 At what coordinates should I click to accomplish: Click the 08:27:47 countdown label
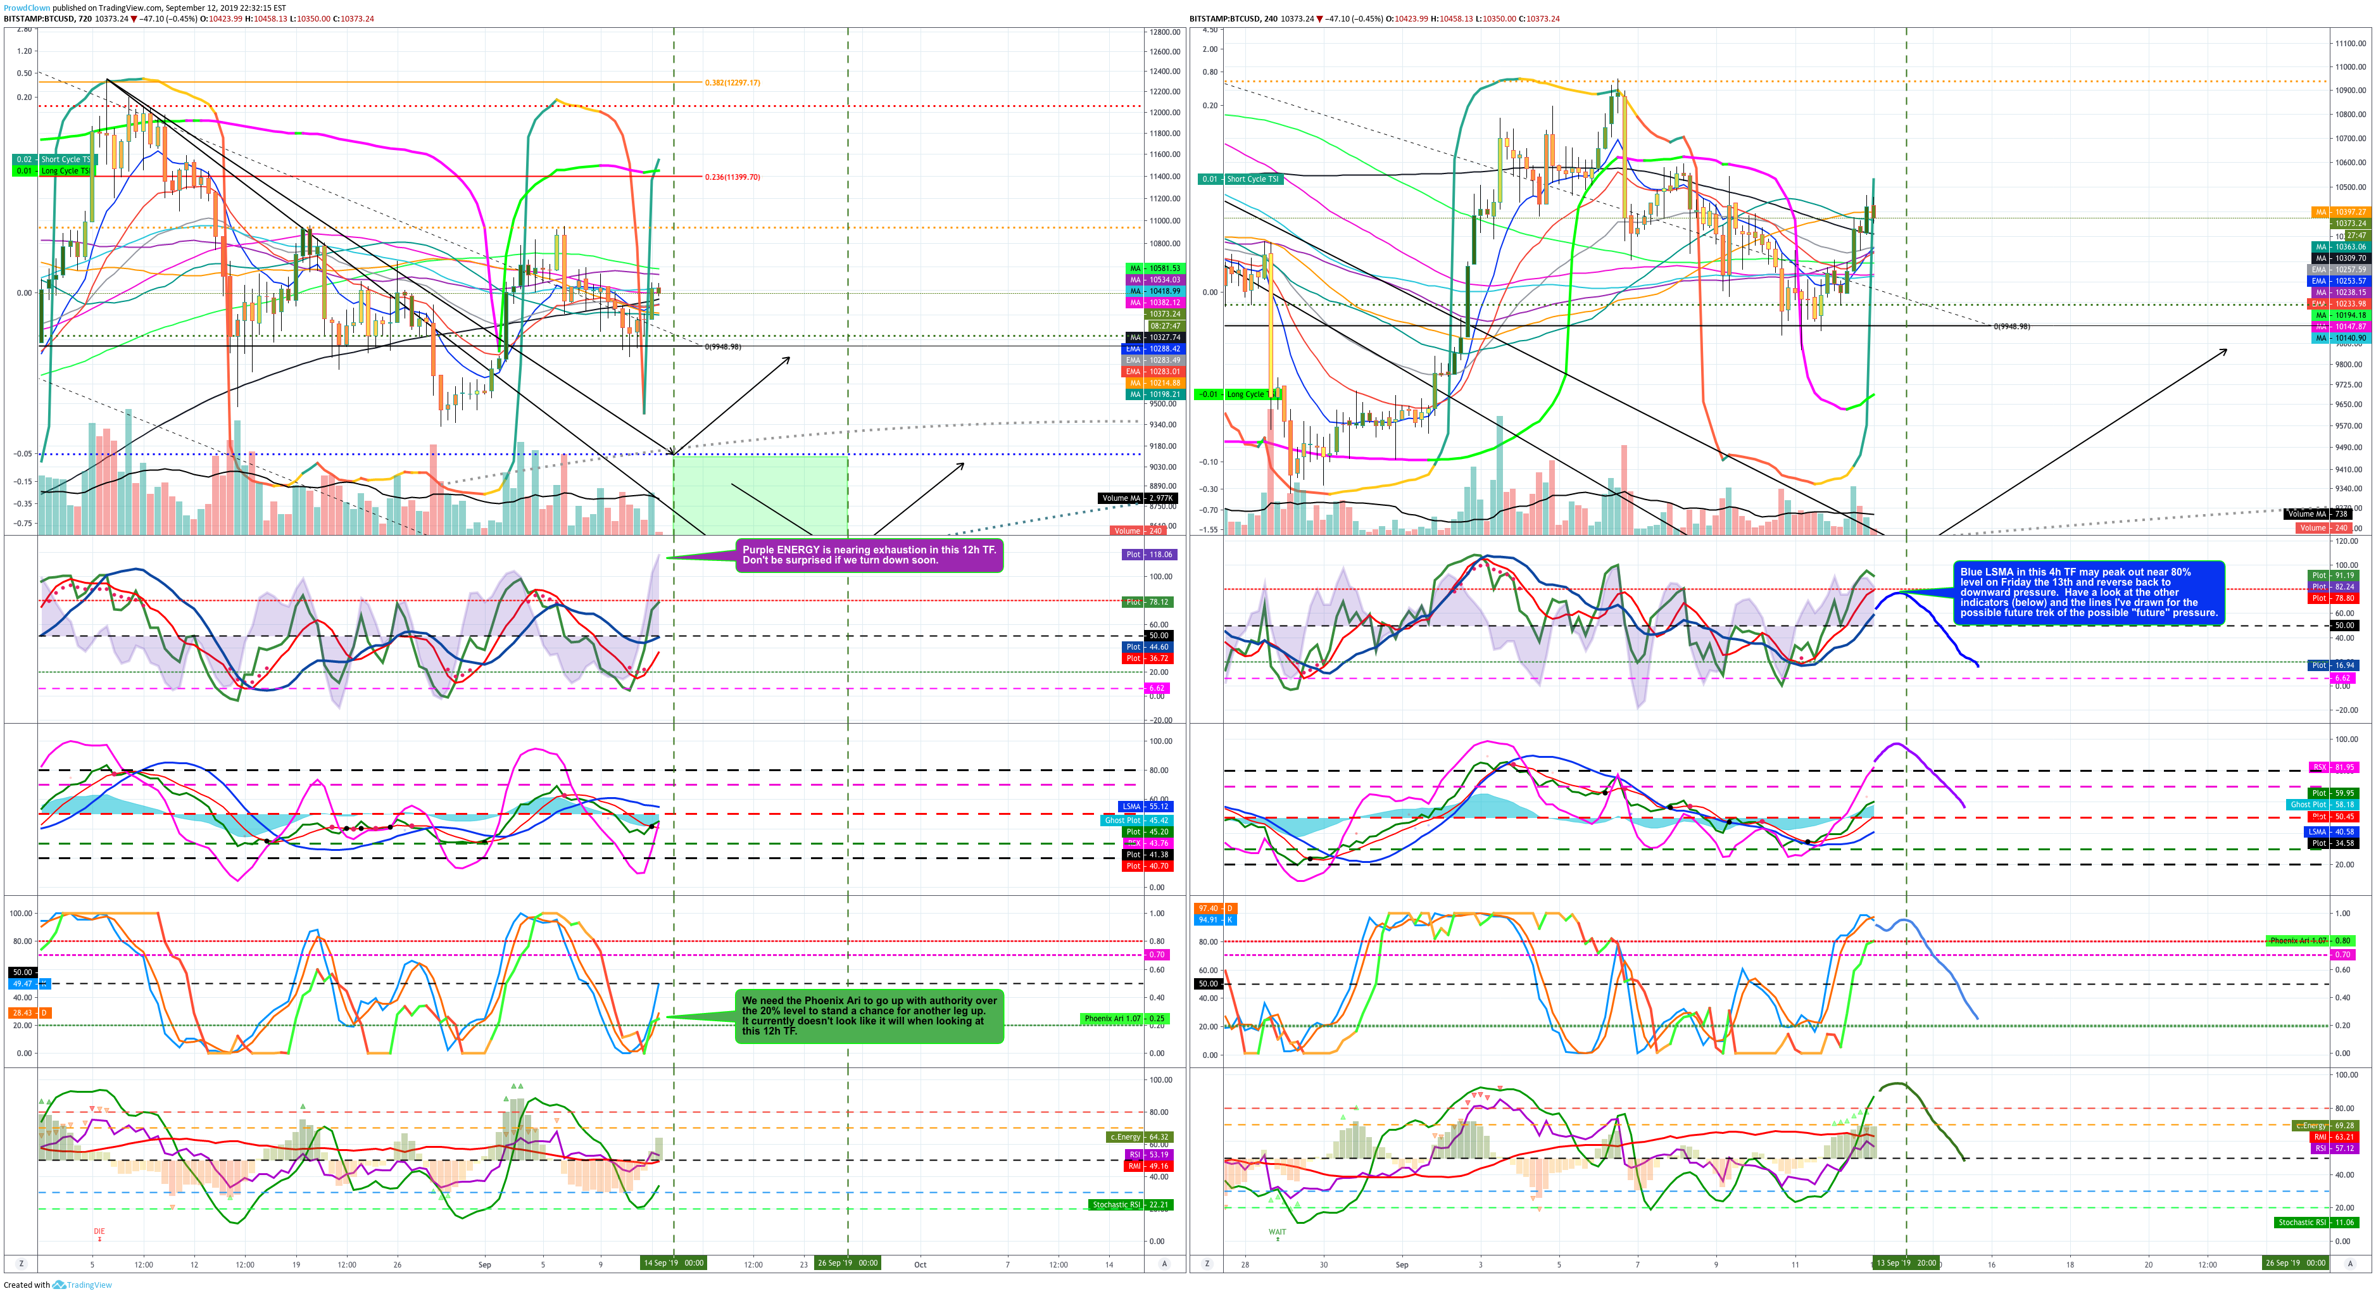click(1165, 325)
